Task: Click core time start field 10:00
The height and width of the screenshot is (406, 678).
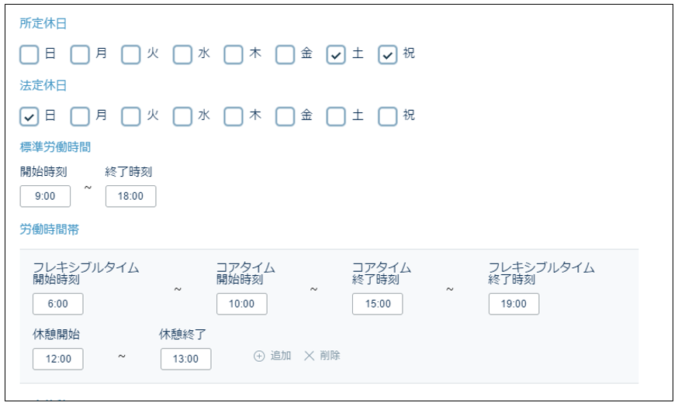Action: tap(242, 304)
